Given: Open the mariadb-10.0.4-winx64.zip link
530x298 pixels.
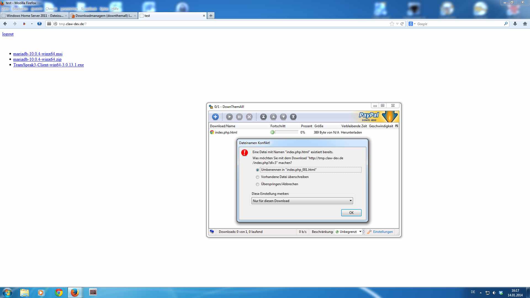Looking at the screenshot, I should [x=37, y=59].
